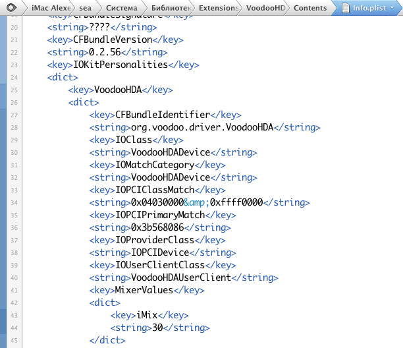Click line number 42 in the gutter
Screen dimensions: 403x348
tap(14, 303)
